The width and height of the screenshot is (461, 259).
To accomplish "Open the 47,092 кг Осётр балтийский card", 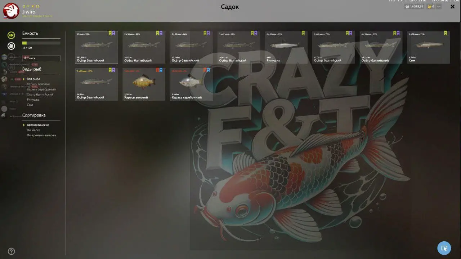I will tap(334, 47).
